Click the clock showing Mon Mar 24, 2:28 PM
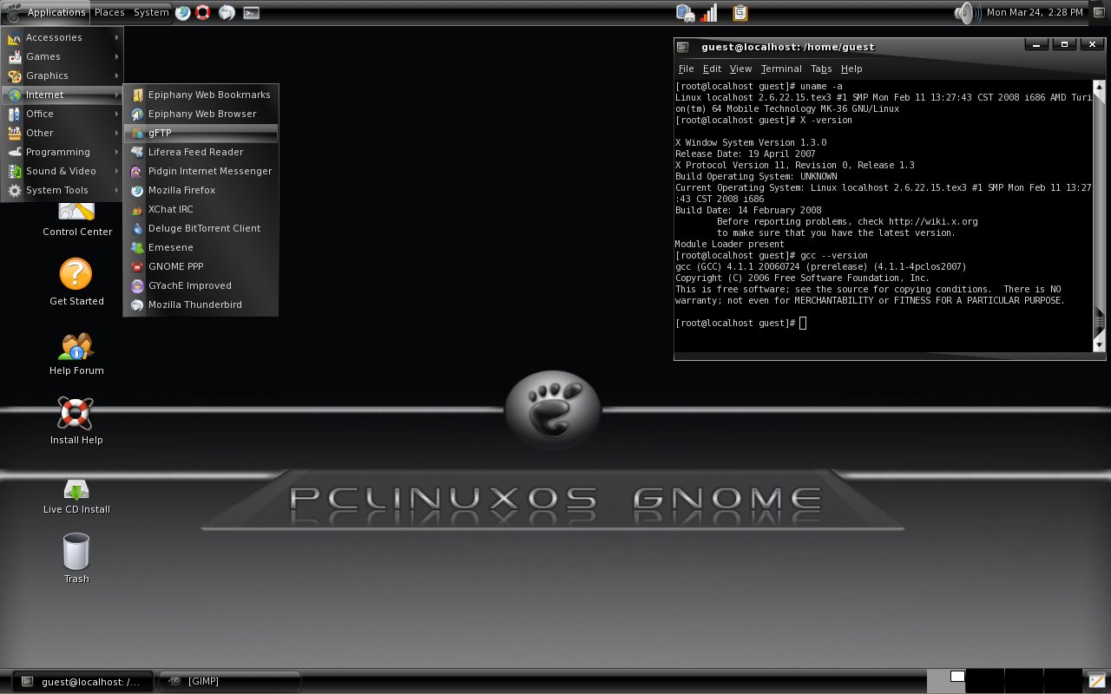The width and height of the screenshot is (1111, 694). (x=1035, y=12)
